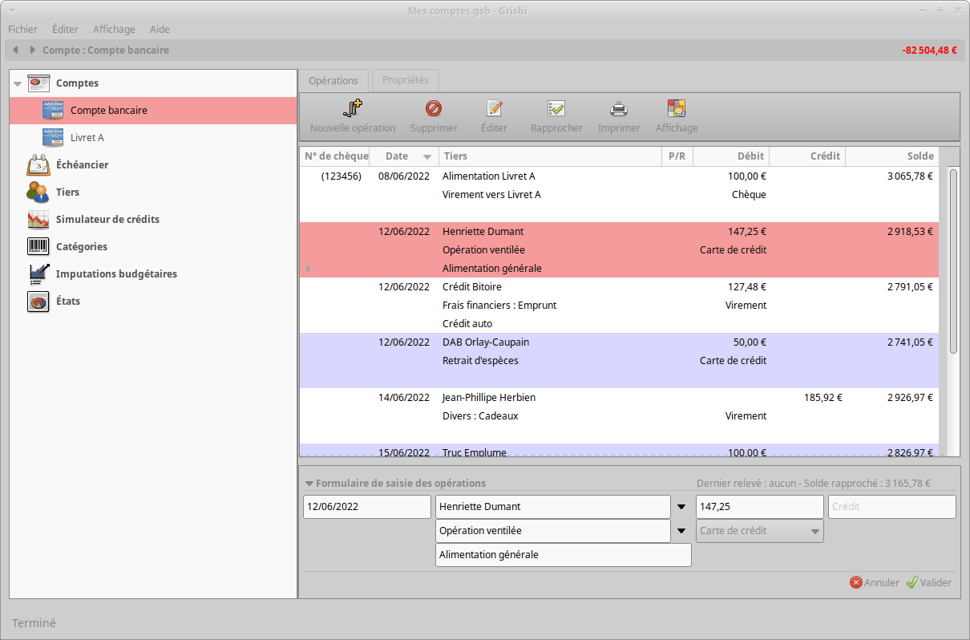The width and height of the screenshot is (970, 640).
Task: Collapse the Comptes tree node
Action: click(18, 84)
